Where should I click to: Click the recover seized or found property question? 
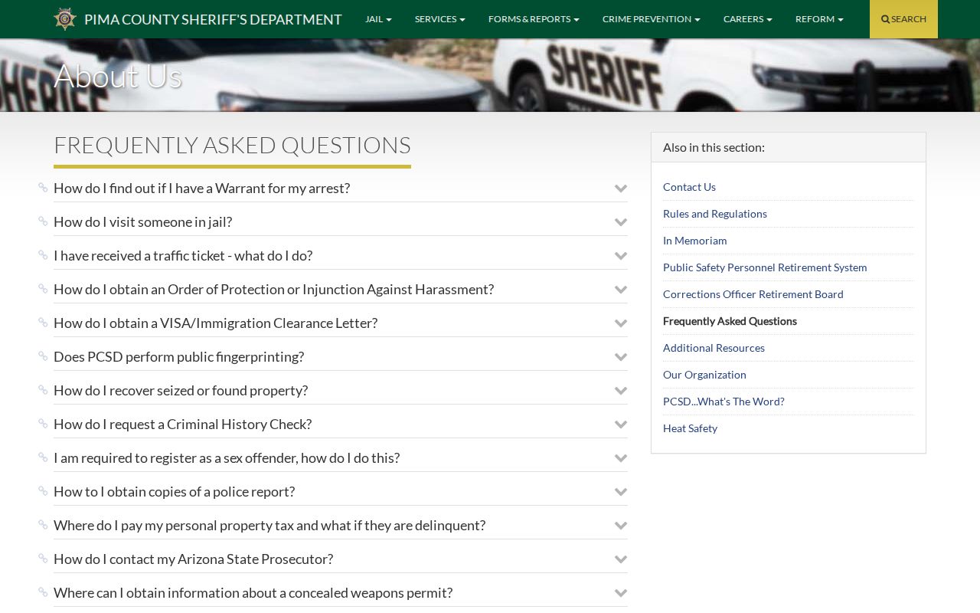click(181, 391)
